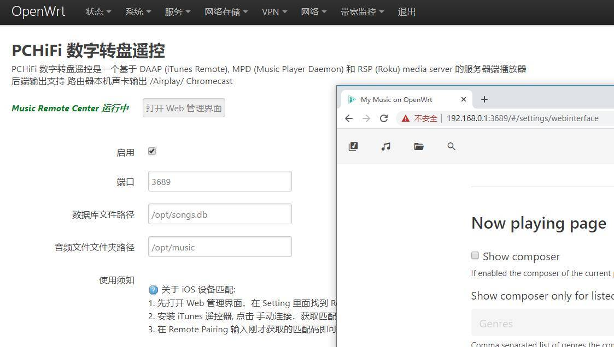Uncheck the 启用 checkbox
614x347 pixels.
coord(151,151)
